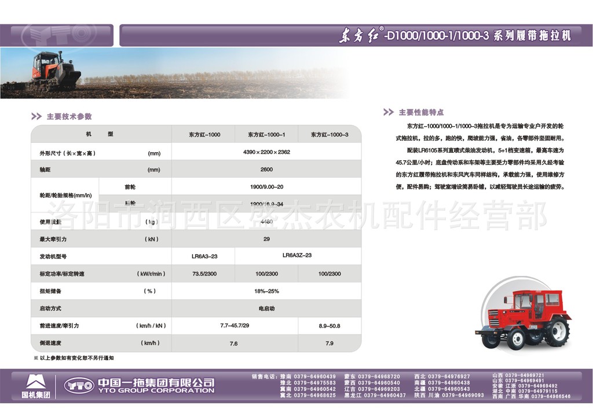Click the 冀南 0379-64960542 phone number
Screen dimensions: 593x419
308,389
